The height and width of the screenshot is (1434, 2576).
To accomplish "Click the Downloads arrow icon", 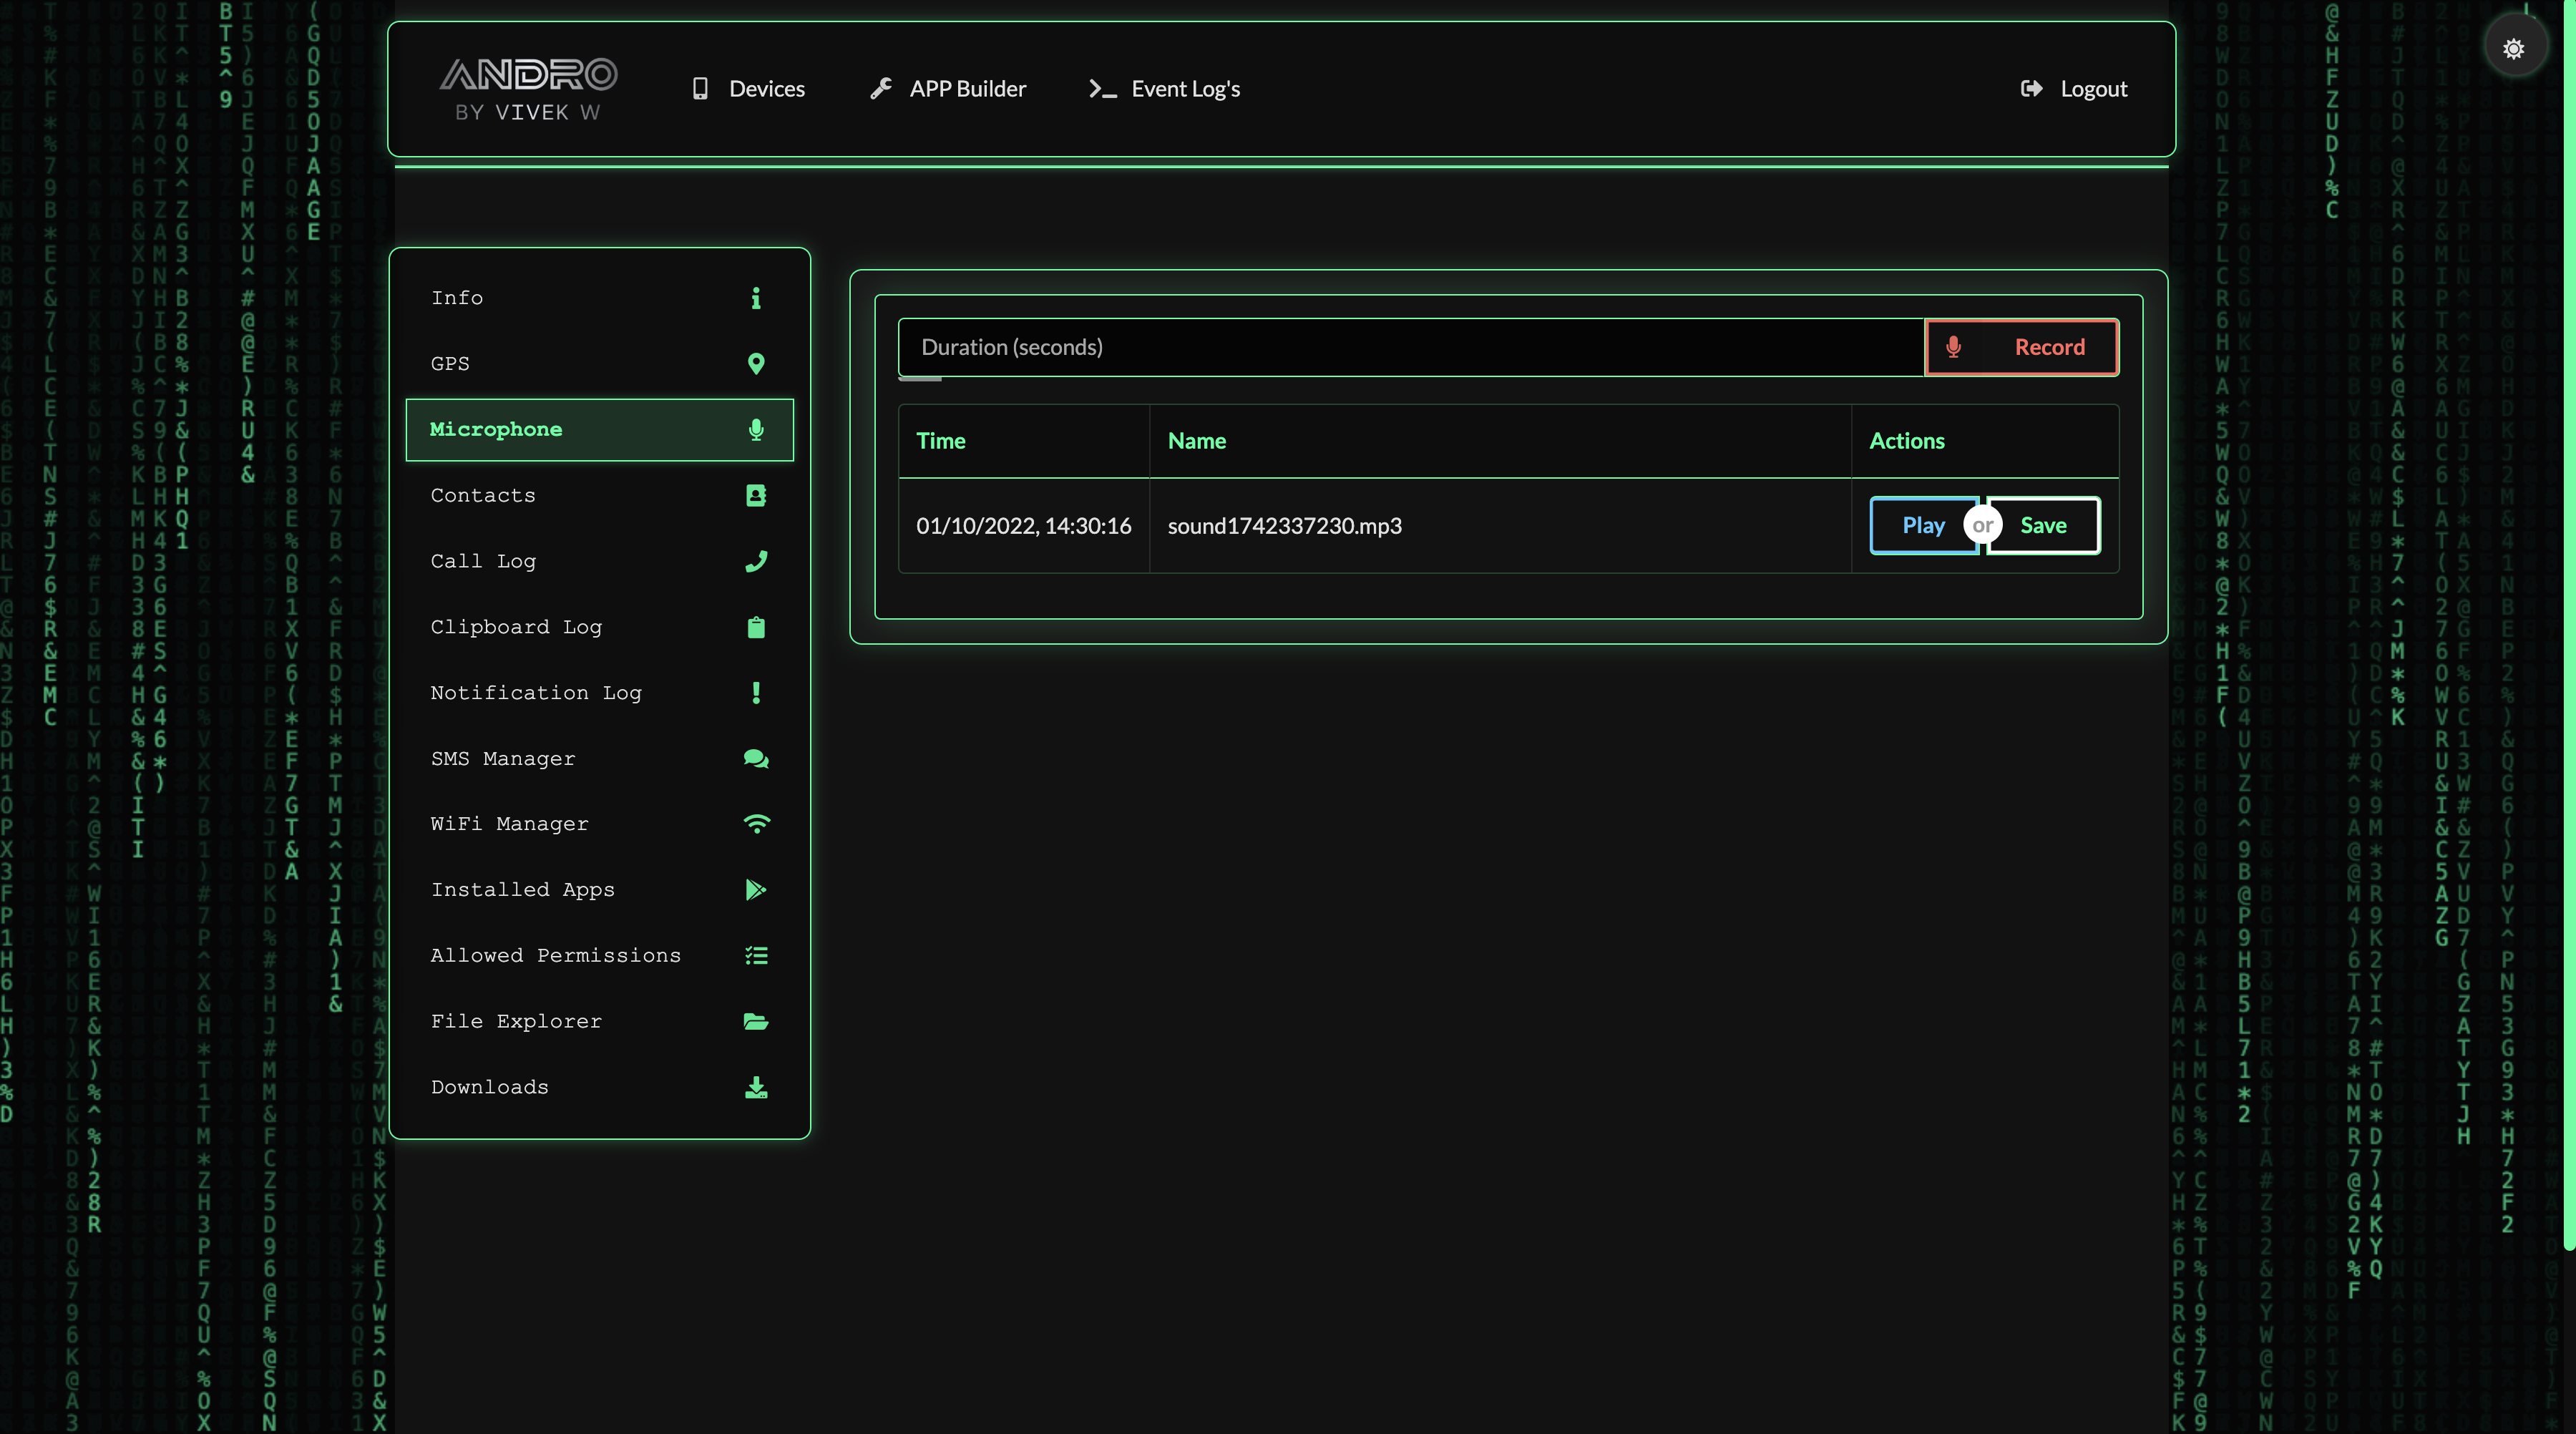I will click(x=756, y=1087).
